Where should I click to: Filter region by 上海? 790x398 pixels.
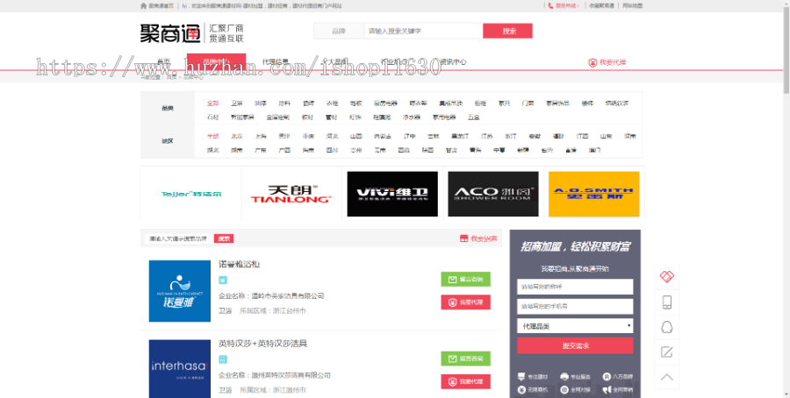[x=261, y=136]
